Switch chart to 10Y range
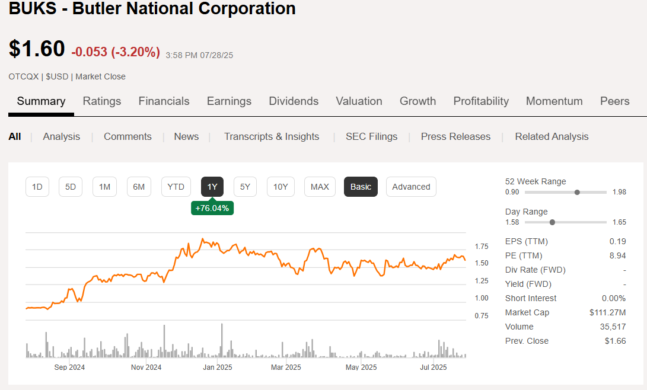The image size is (647, 390). point(281,187)
